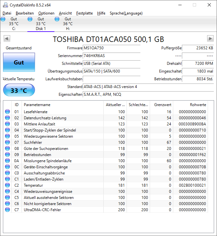
Task: Click the TOSHIBA DT01ACA050 500,1 GB title
Action: 108,39
